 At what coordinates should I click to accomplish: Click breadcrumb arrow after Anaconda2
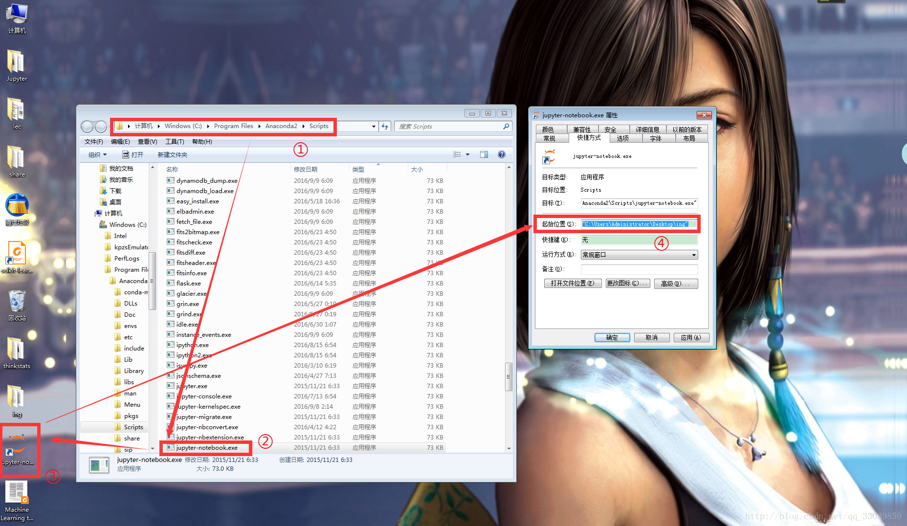[303, 126]
